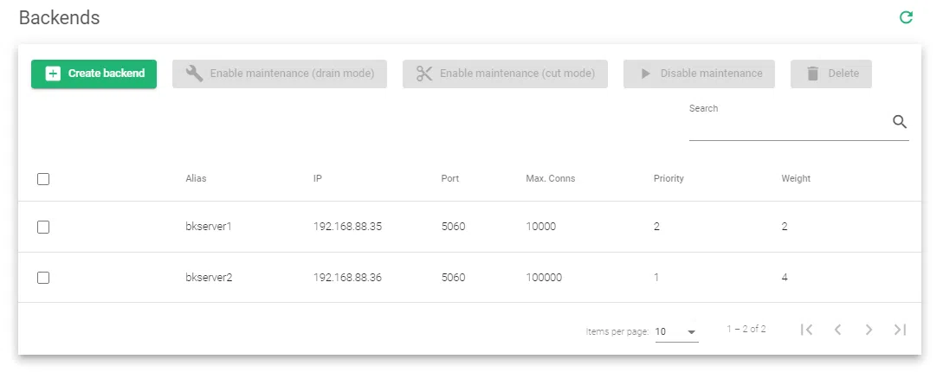943x385 pixels.
Task: Sort by the Priority column header
Action: point(668,179)
